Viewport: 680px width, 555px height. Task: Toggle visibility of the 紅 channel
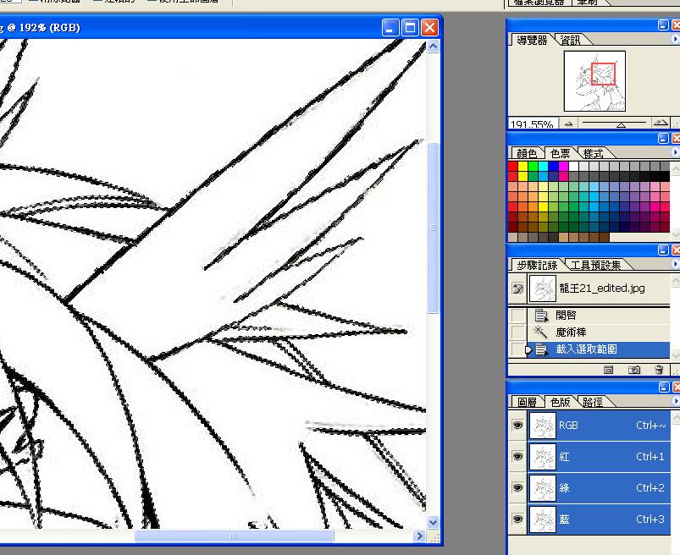click(x=517, y=457)
